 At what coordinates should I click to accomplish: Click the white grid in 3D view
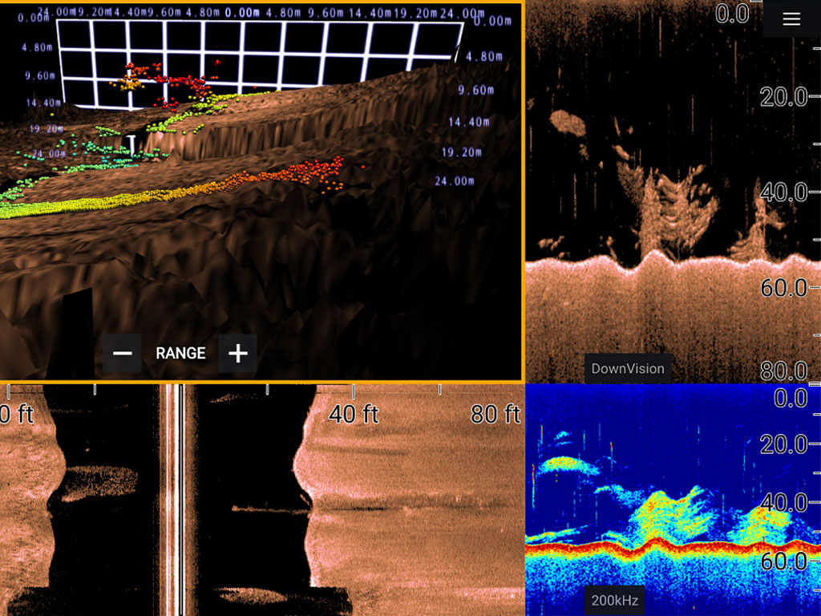pos(259,63)
